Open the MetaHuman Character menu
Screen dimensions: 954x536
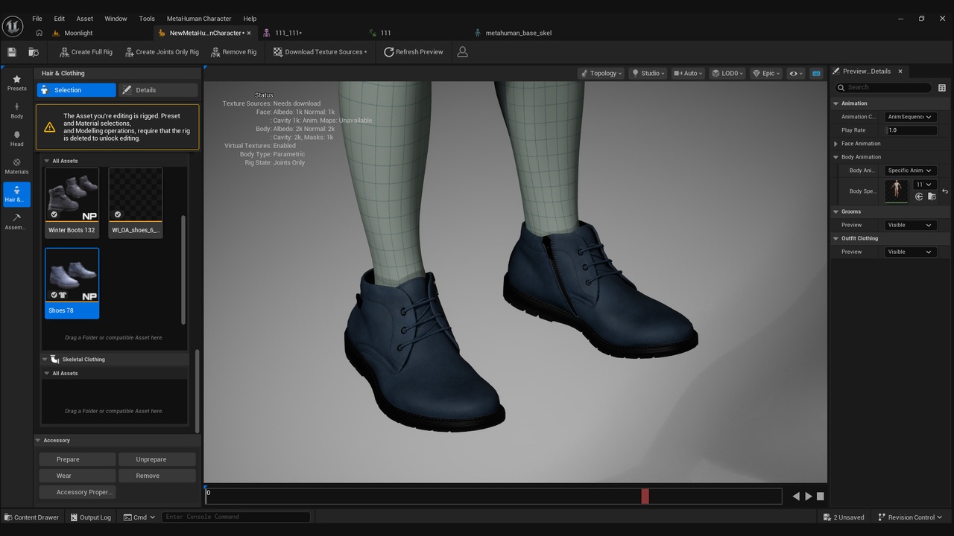199,19
